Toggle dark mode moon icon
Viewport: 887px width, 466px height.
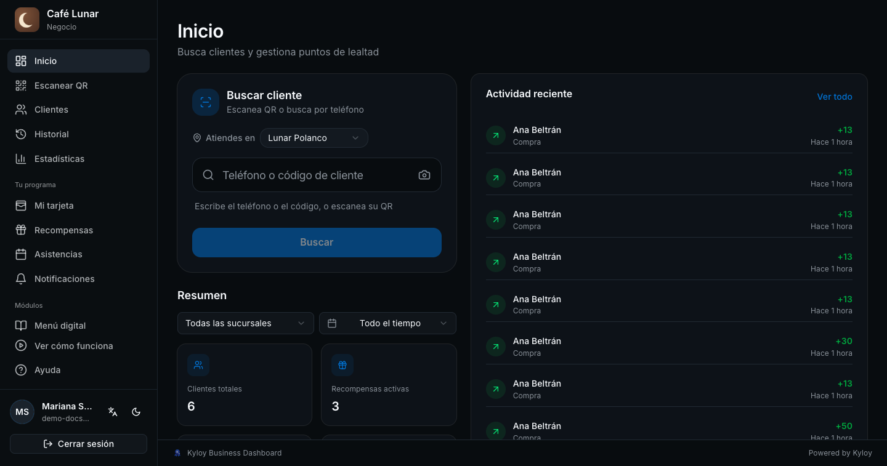137,412
